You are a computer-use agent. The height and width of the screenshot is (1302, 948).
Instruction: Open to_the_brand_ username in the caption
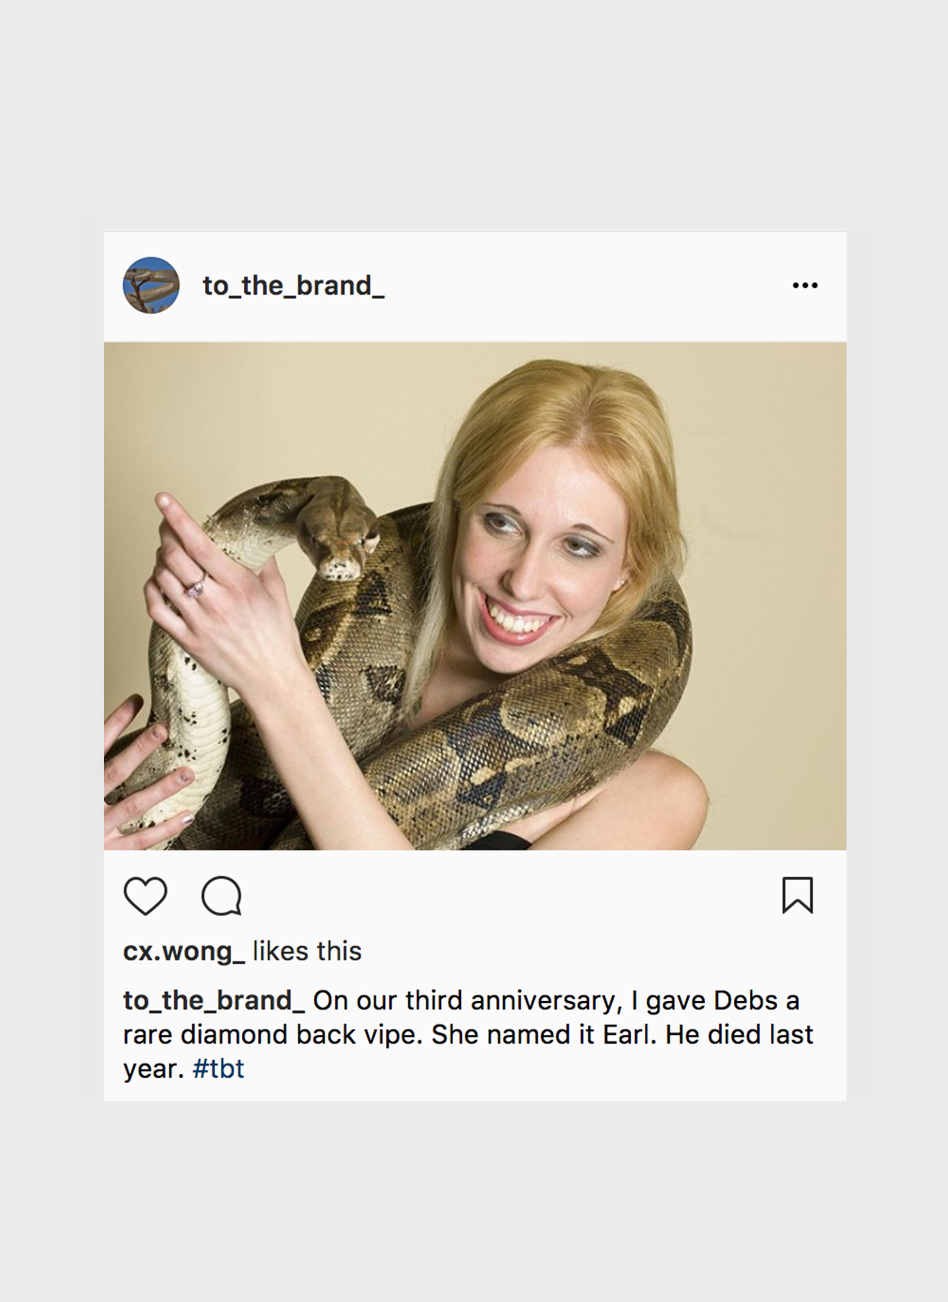tap(213, 1001)
